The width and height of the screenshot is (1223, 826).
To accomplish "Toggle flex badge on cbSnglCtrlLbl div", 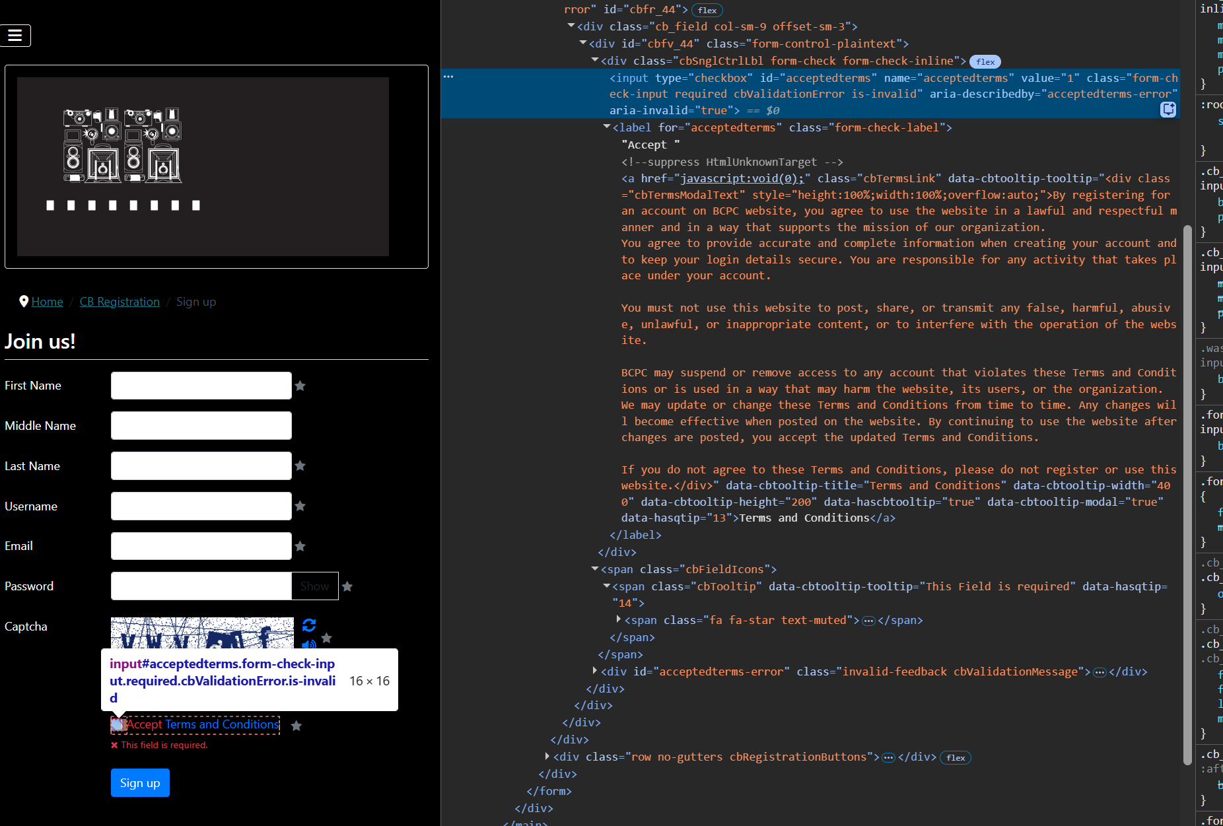I will click(x=985, y=61).
